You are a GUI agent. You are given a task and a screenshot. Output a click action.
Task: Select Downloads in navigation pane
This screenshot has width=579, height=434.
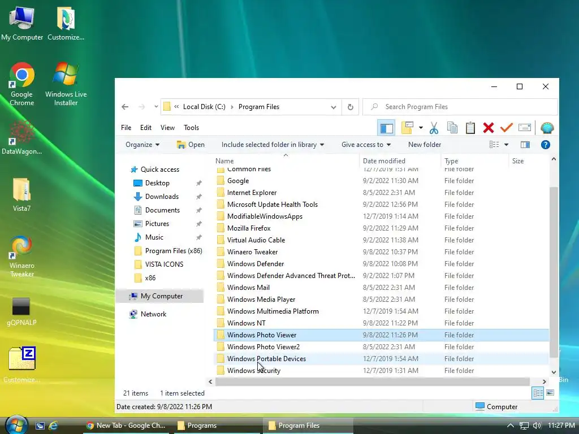[x=162, y=197]
